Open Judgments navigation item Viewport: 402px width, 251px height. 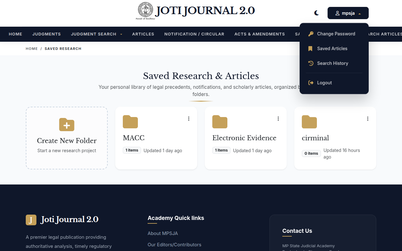coord(46,34)
